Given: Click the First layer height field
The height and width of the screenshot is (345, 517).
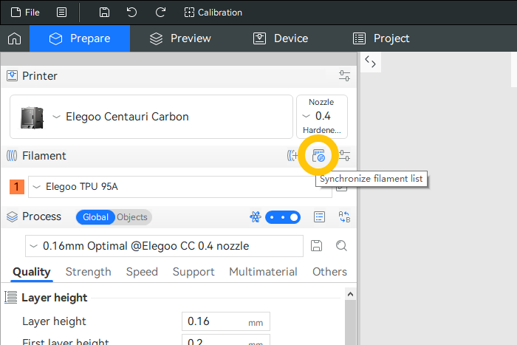Looking at the screenshot, I should pos(226,340).
